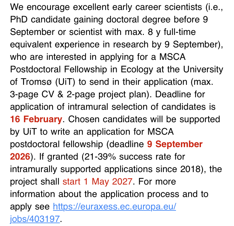Open the euraxess.ec.europa.eu jobs link
This screenshot has width=234, height=226.
pyautogui.click(x=115, y=207)
